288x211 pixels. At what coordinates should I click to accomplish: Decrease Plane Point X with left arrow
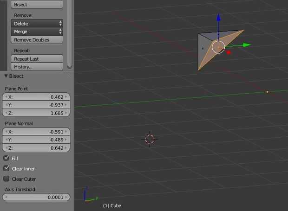pos(6,96)
